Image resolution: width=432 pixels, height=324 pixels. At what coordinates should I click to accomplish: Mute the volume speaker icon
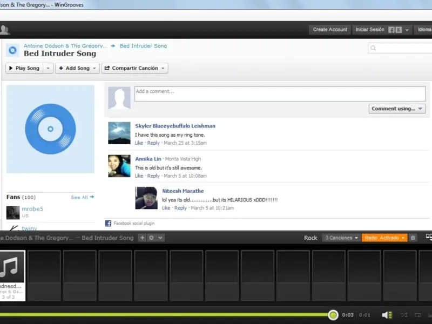point(387,315)
